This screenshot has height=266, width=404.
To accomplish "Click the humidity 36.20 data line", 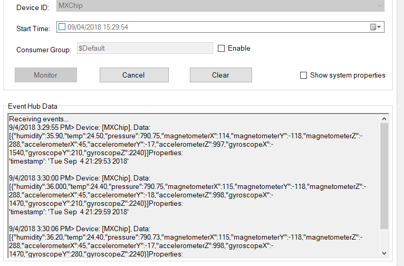I will (x=186, y=237).
